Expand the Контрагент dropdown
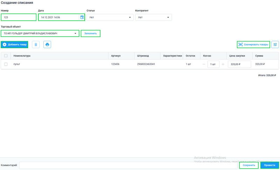 (153, 17)
